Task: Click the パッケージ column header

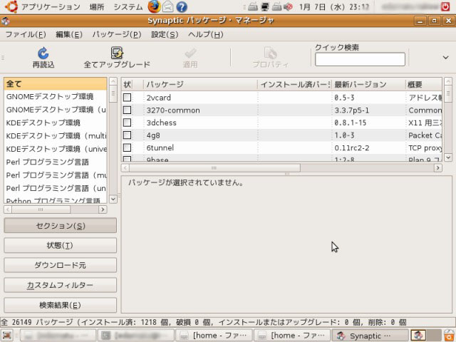Action: coord(200,84)
